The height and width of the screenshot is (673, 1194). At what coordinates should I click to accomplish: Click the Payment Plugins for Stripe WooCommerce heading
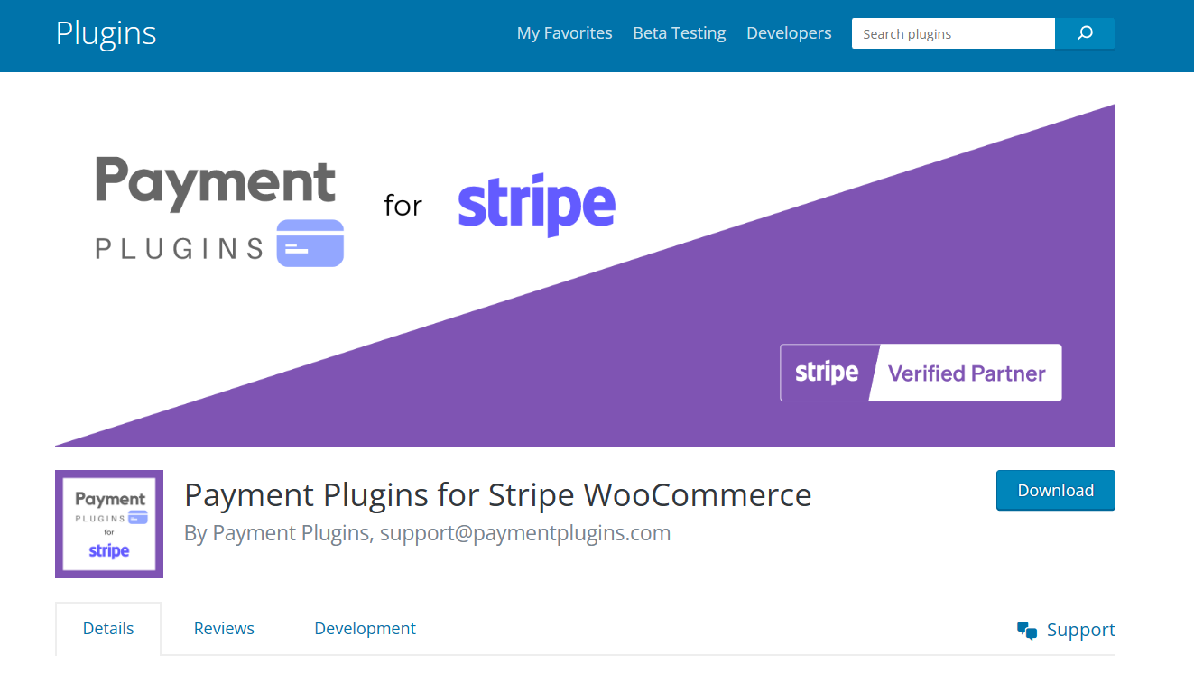pyautogui.click(x=498, y=495)
